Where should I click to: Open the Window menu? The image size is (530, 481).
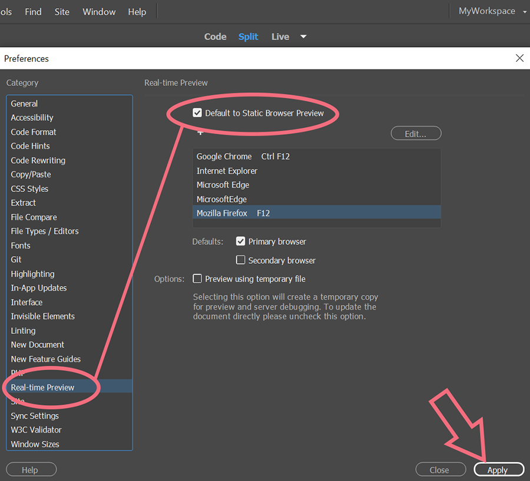click(98, 11)
